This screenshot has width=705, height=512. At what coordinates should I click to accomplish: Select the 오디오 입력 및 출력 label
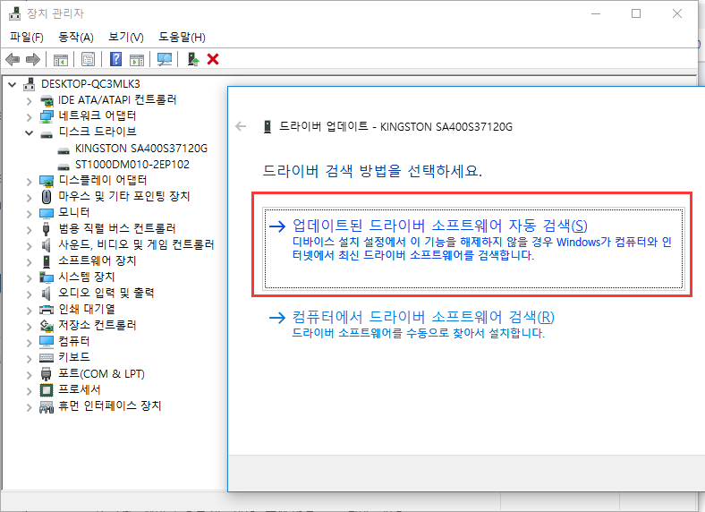[x=106, y=293]
